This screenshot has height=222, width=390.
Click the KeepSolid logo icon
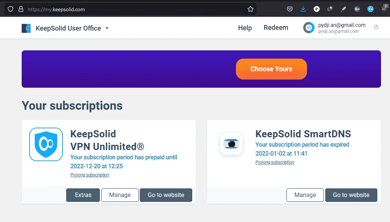[x=26, y=28]
